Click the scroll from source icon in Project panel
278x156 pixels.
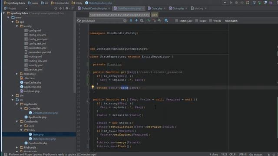[x=56, y=8]
